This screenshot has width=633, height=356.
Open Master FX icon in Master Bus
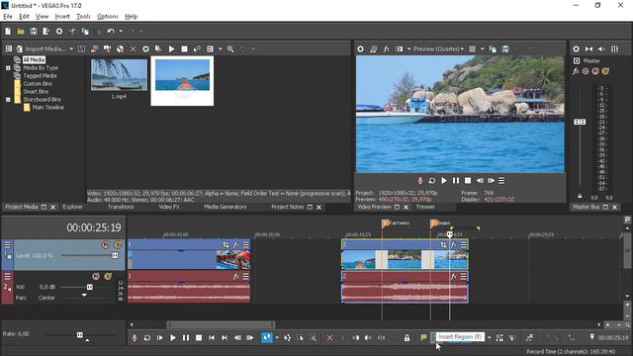click(576, 71)
